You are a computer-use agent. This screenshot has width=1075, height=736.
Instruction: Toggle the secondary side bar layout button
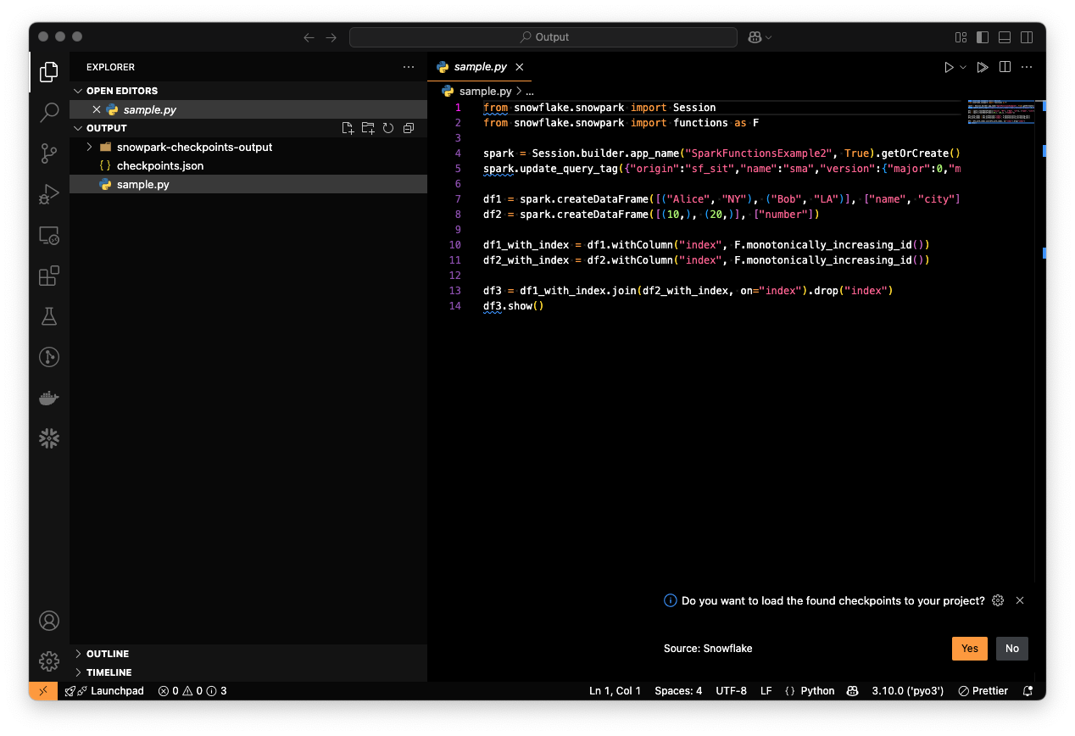(x=1027, y=37)
